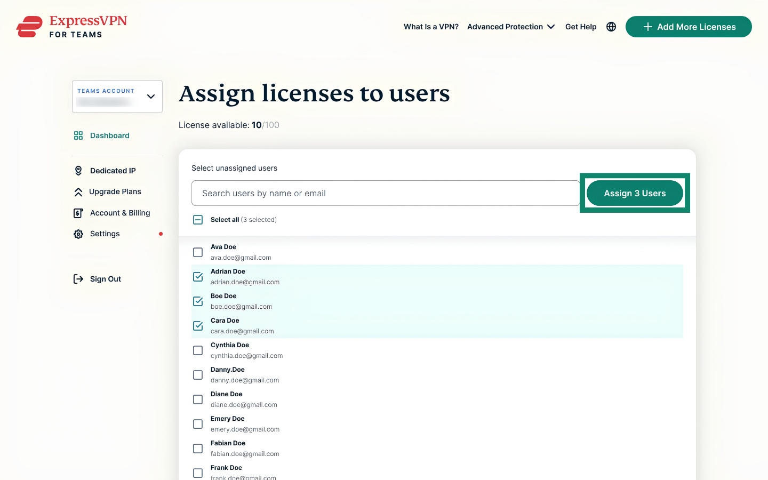Click the Add More Licenses button

[689, 27]
